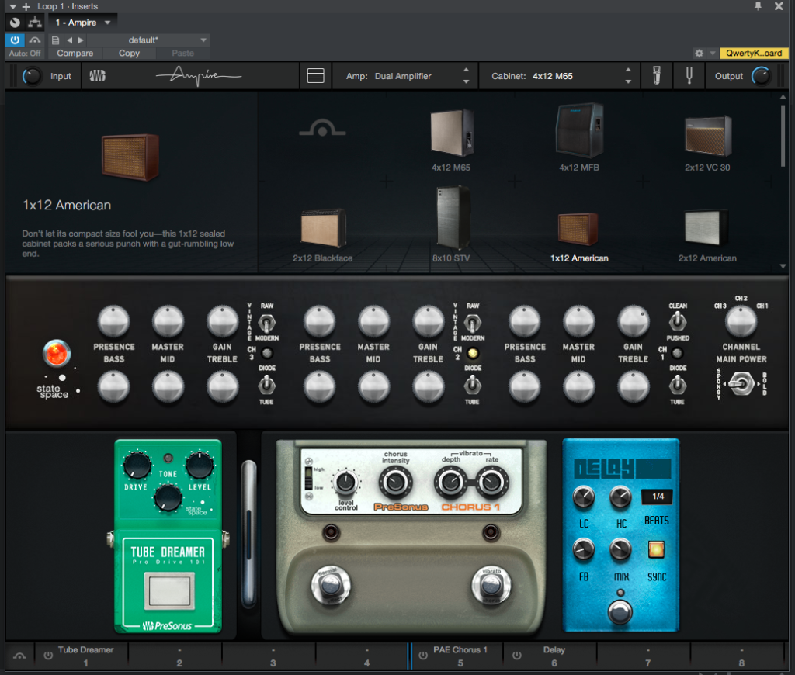This screenshot has height=675, width=795.
Task: Toggle CH 2 Raw/Modern switch
Action: pyautogui.click(x=472, y=322)
